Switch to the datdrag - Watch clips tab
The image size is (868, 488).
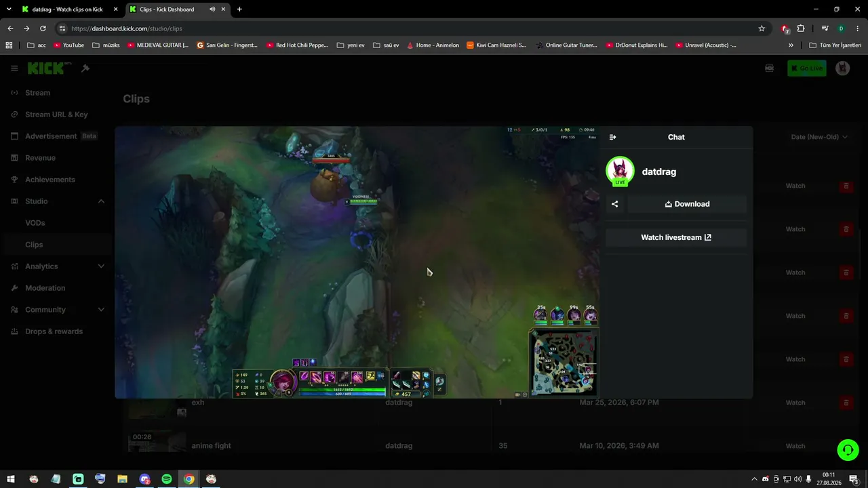tap(68, 9)
